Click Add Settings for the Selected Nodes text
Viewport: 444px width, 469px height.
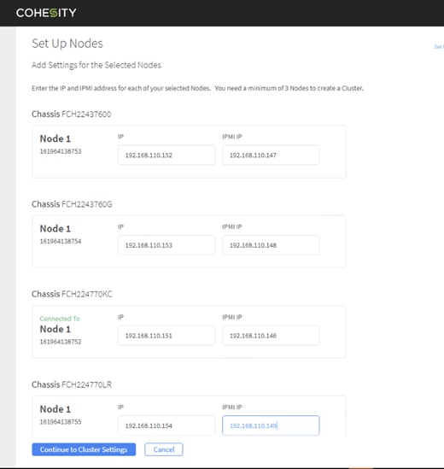[x=96, y=65]
